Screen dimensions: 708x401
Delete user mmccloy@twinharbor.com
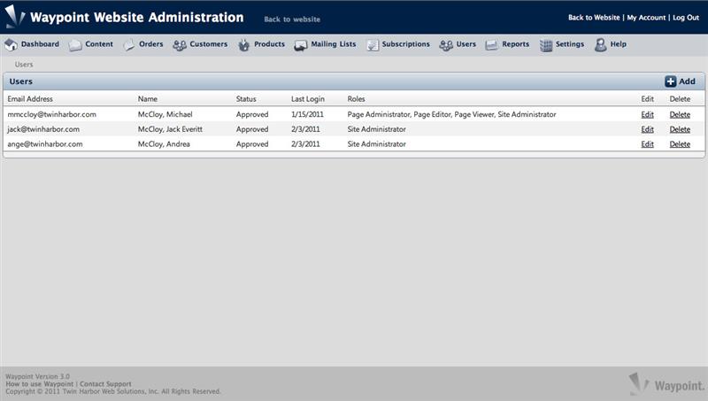click(680, 115)
